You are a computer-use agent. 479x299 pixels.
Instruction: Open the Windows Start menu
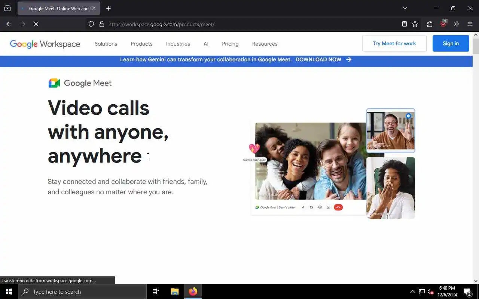tap(9, 292)
